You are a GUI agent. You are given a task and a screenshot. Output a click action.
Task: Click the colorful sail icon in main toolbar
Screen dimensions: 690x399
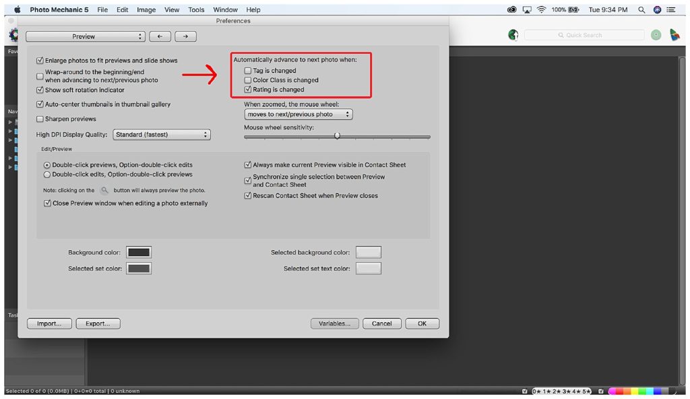click(674, 35)
